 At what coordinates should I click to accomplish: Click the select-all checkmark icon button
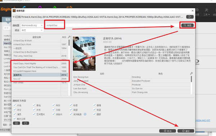tap(17, 123)
